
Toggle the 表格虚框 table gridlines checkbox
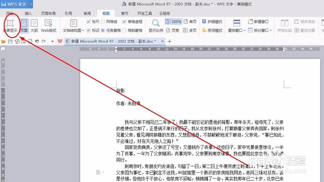tap(124, 21)
